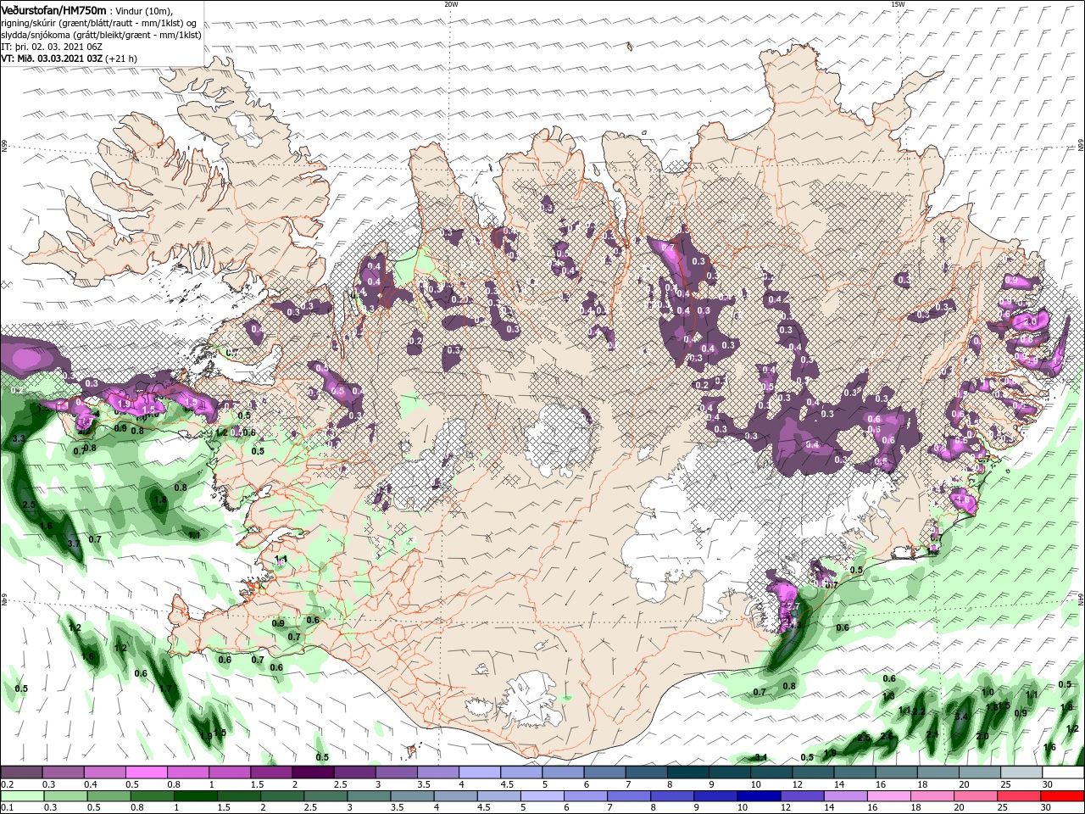Viewport: 1085px width, 814px height.
Task: Choose the deep blue swatch between 10 and 12, bottom legend row
Action: coord(757,795)
